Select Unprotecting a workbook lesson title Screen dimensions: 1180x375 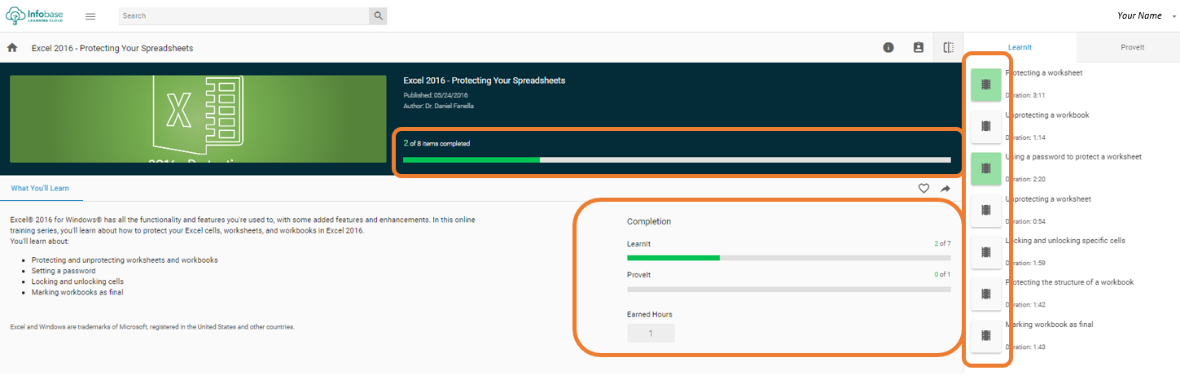[1047, 116]
